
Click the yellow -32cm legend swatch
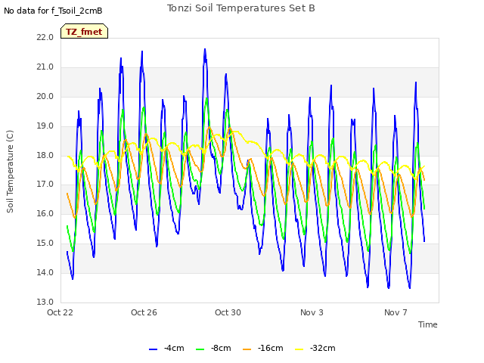point(299,349)
